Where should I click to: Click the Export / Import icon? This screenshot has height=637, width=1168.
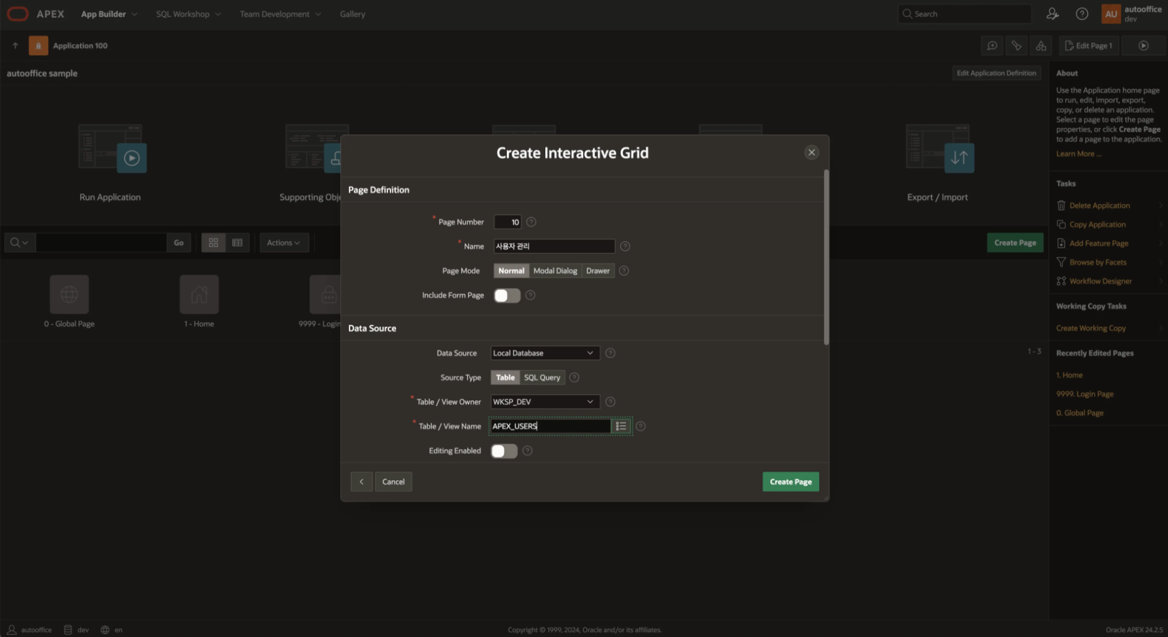pos(940,149)
